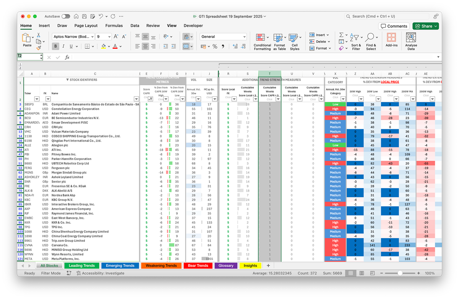Screen dimensions: 459x299
Task: Open Find & Select magnifier
Action: [371, 42]
